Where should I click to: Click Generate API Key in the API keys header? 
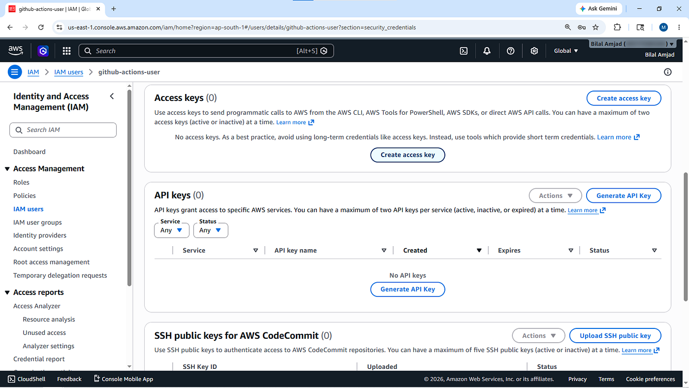pos(624,195)
